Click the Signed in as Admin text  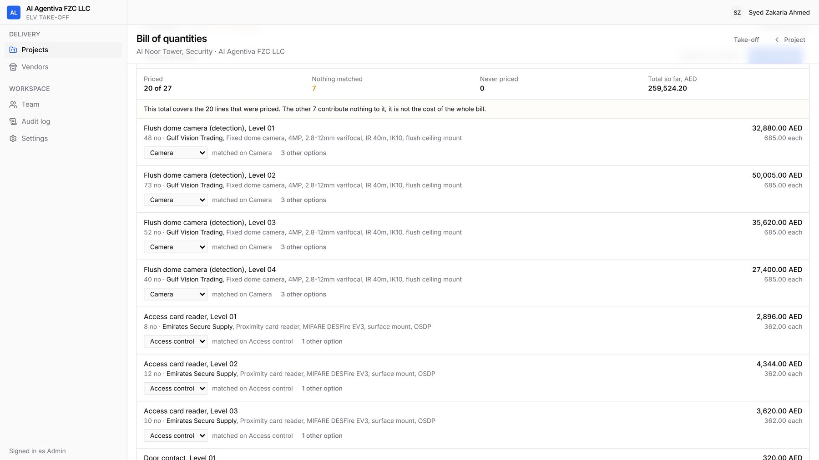tap(37, 451)
